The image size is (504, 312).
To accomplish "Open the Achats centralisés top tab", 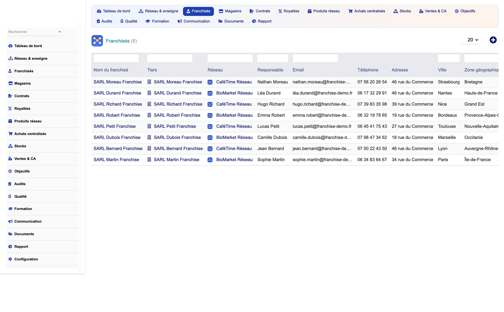I will 367,11.
